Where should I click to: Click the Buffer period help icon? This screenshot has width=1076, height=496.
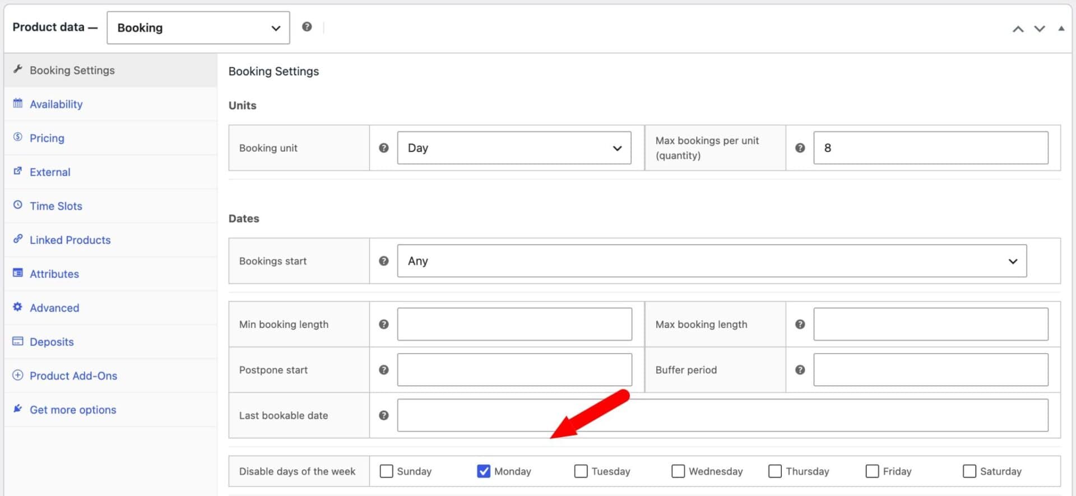pos(800,370)
